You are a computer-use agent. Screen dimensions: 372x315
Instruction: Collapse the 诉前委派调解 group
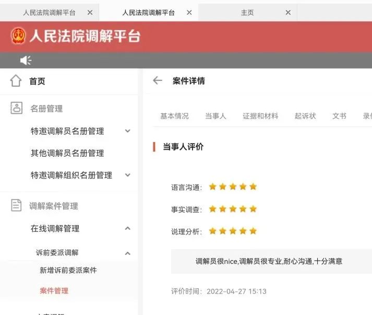coord(128,253)
